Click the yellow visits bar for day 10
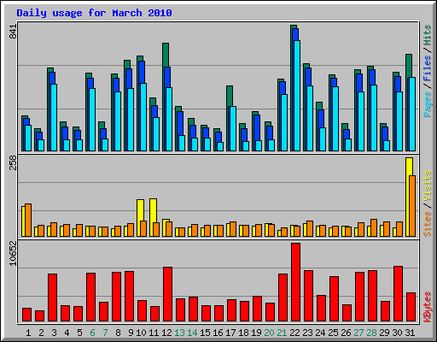Viewport: 437px width, 342px height. (x=140, y=218)
